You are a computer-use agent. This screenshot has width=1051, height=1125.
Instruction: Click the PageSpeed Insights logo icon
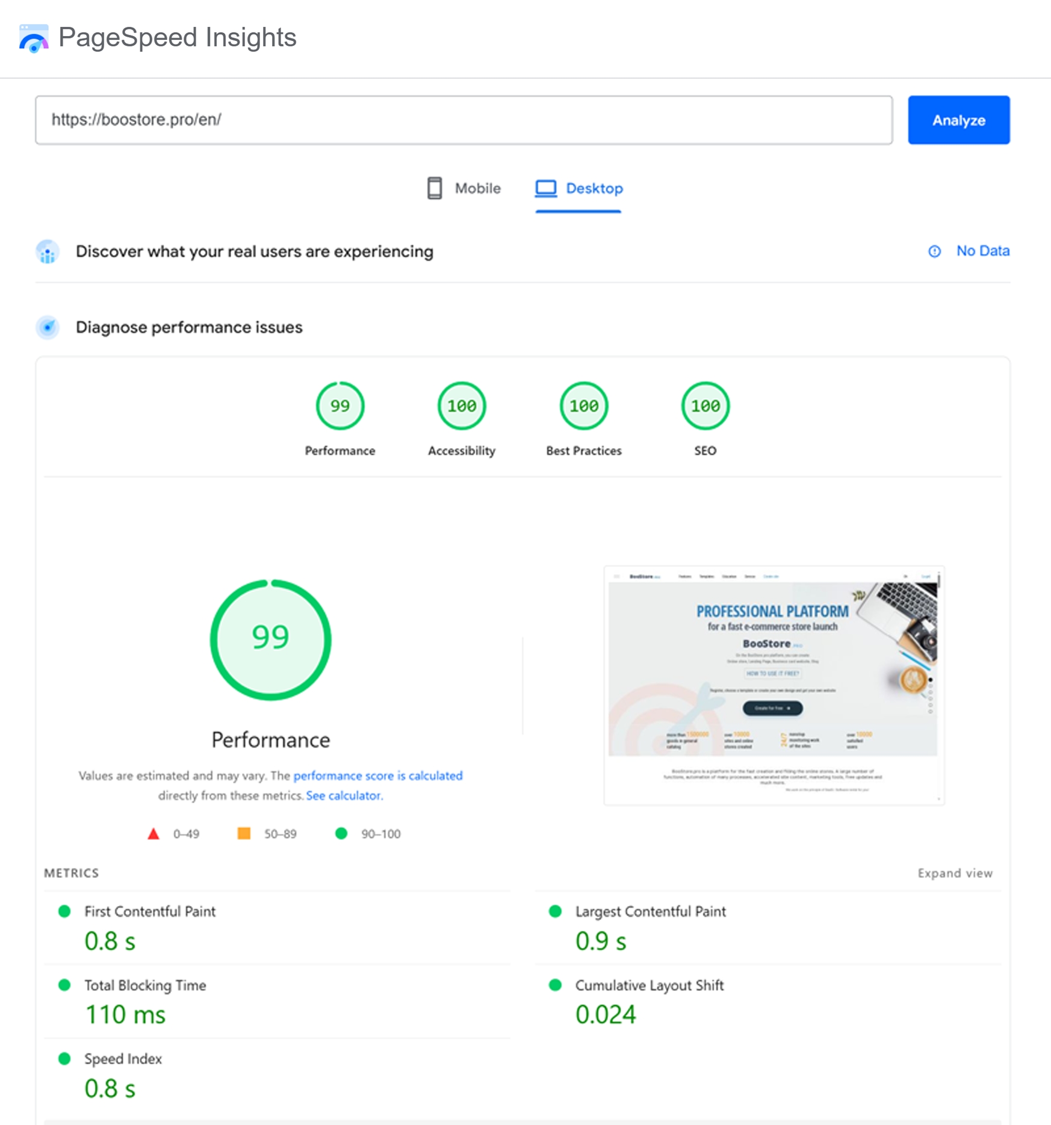click(34, 39)
